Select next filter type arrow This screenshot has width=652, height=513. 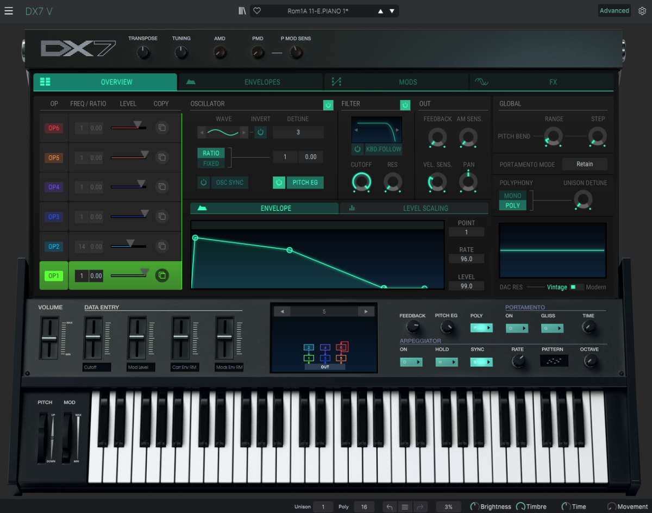[x=397, y=130]
